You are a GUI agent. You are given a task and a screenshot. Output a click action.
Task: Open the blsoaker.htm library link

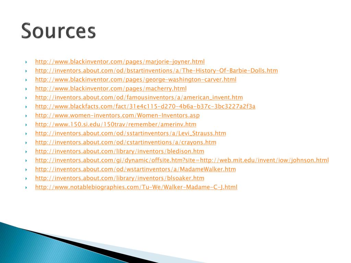click(x=120, y=178)
